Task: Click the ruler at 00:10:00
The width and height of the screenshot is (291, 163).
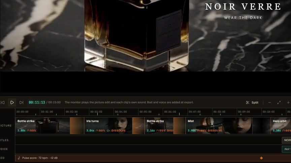Action: (x=268, y=112)
